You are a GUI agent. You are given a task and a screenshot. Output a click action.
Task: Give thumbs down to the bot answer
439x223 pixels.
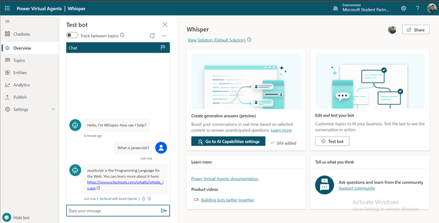[149, 198]
